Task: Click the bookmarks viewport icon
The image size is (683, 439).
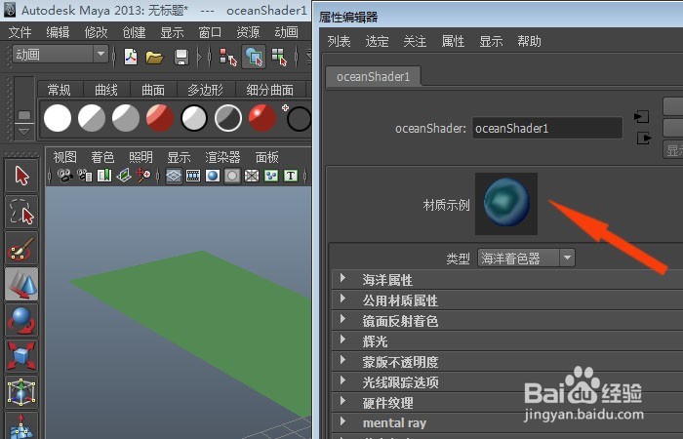Action: click(x=104, y=176)
